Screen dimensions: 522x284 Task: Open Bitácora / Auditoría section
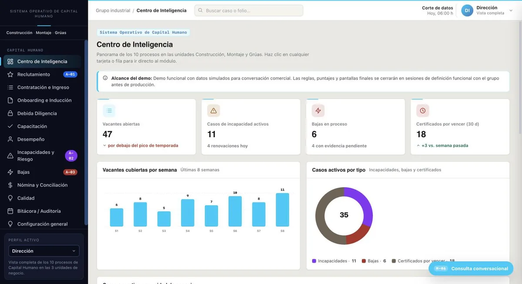point(42,211)
